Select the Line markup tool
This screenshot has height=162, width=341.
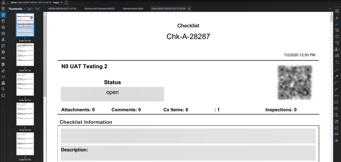tap(337, 70)
